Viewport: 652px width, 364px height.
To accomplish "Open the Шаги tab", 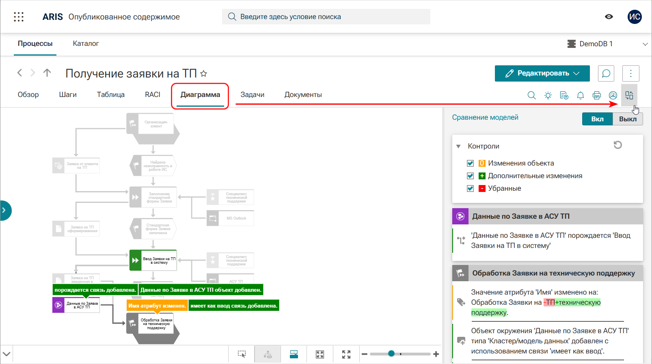I will tap(68, 95).
